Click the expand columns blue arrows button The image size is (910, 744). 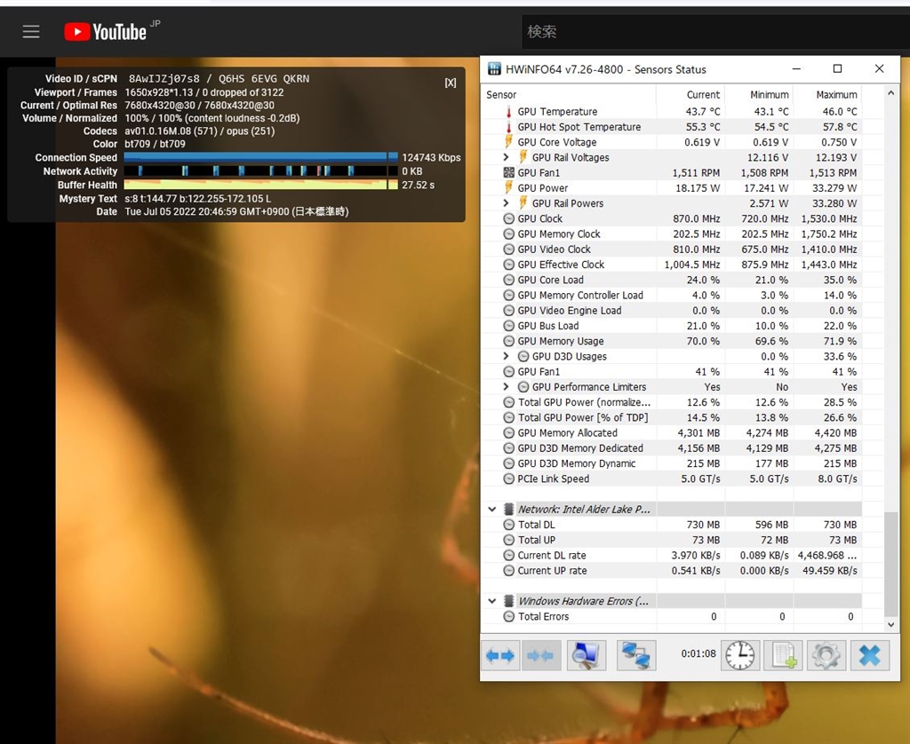[500, 655]
